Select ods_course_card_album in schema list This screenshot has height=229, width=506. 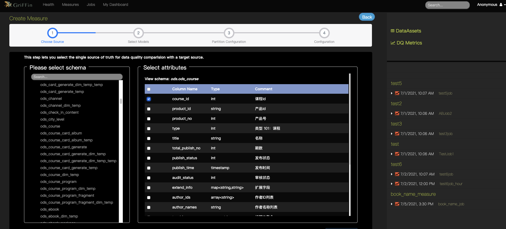(61, 133)
